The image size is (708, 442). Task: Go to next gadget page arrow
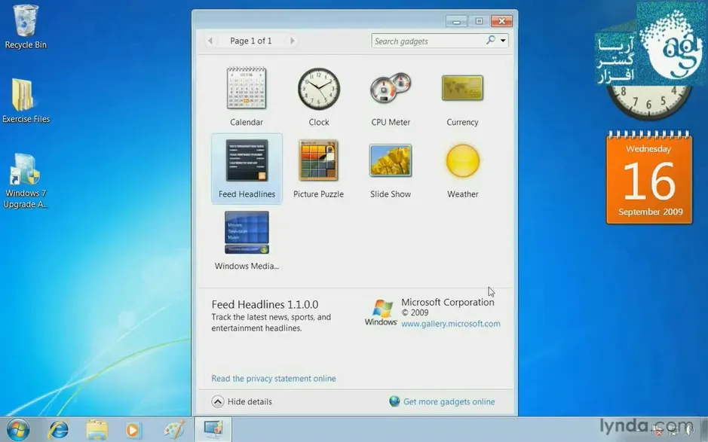[292, 41]
